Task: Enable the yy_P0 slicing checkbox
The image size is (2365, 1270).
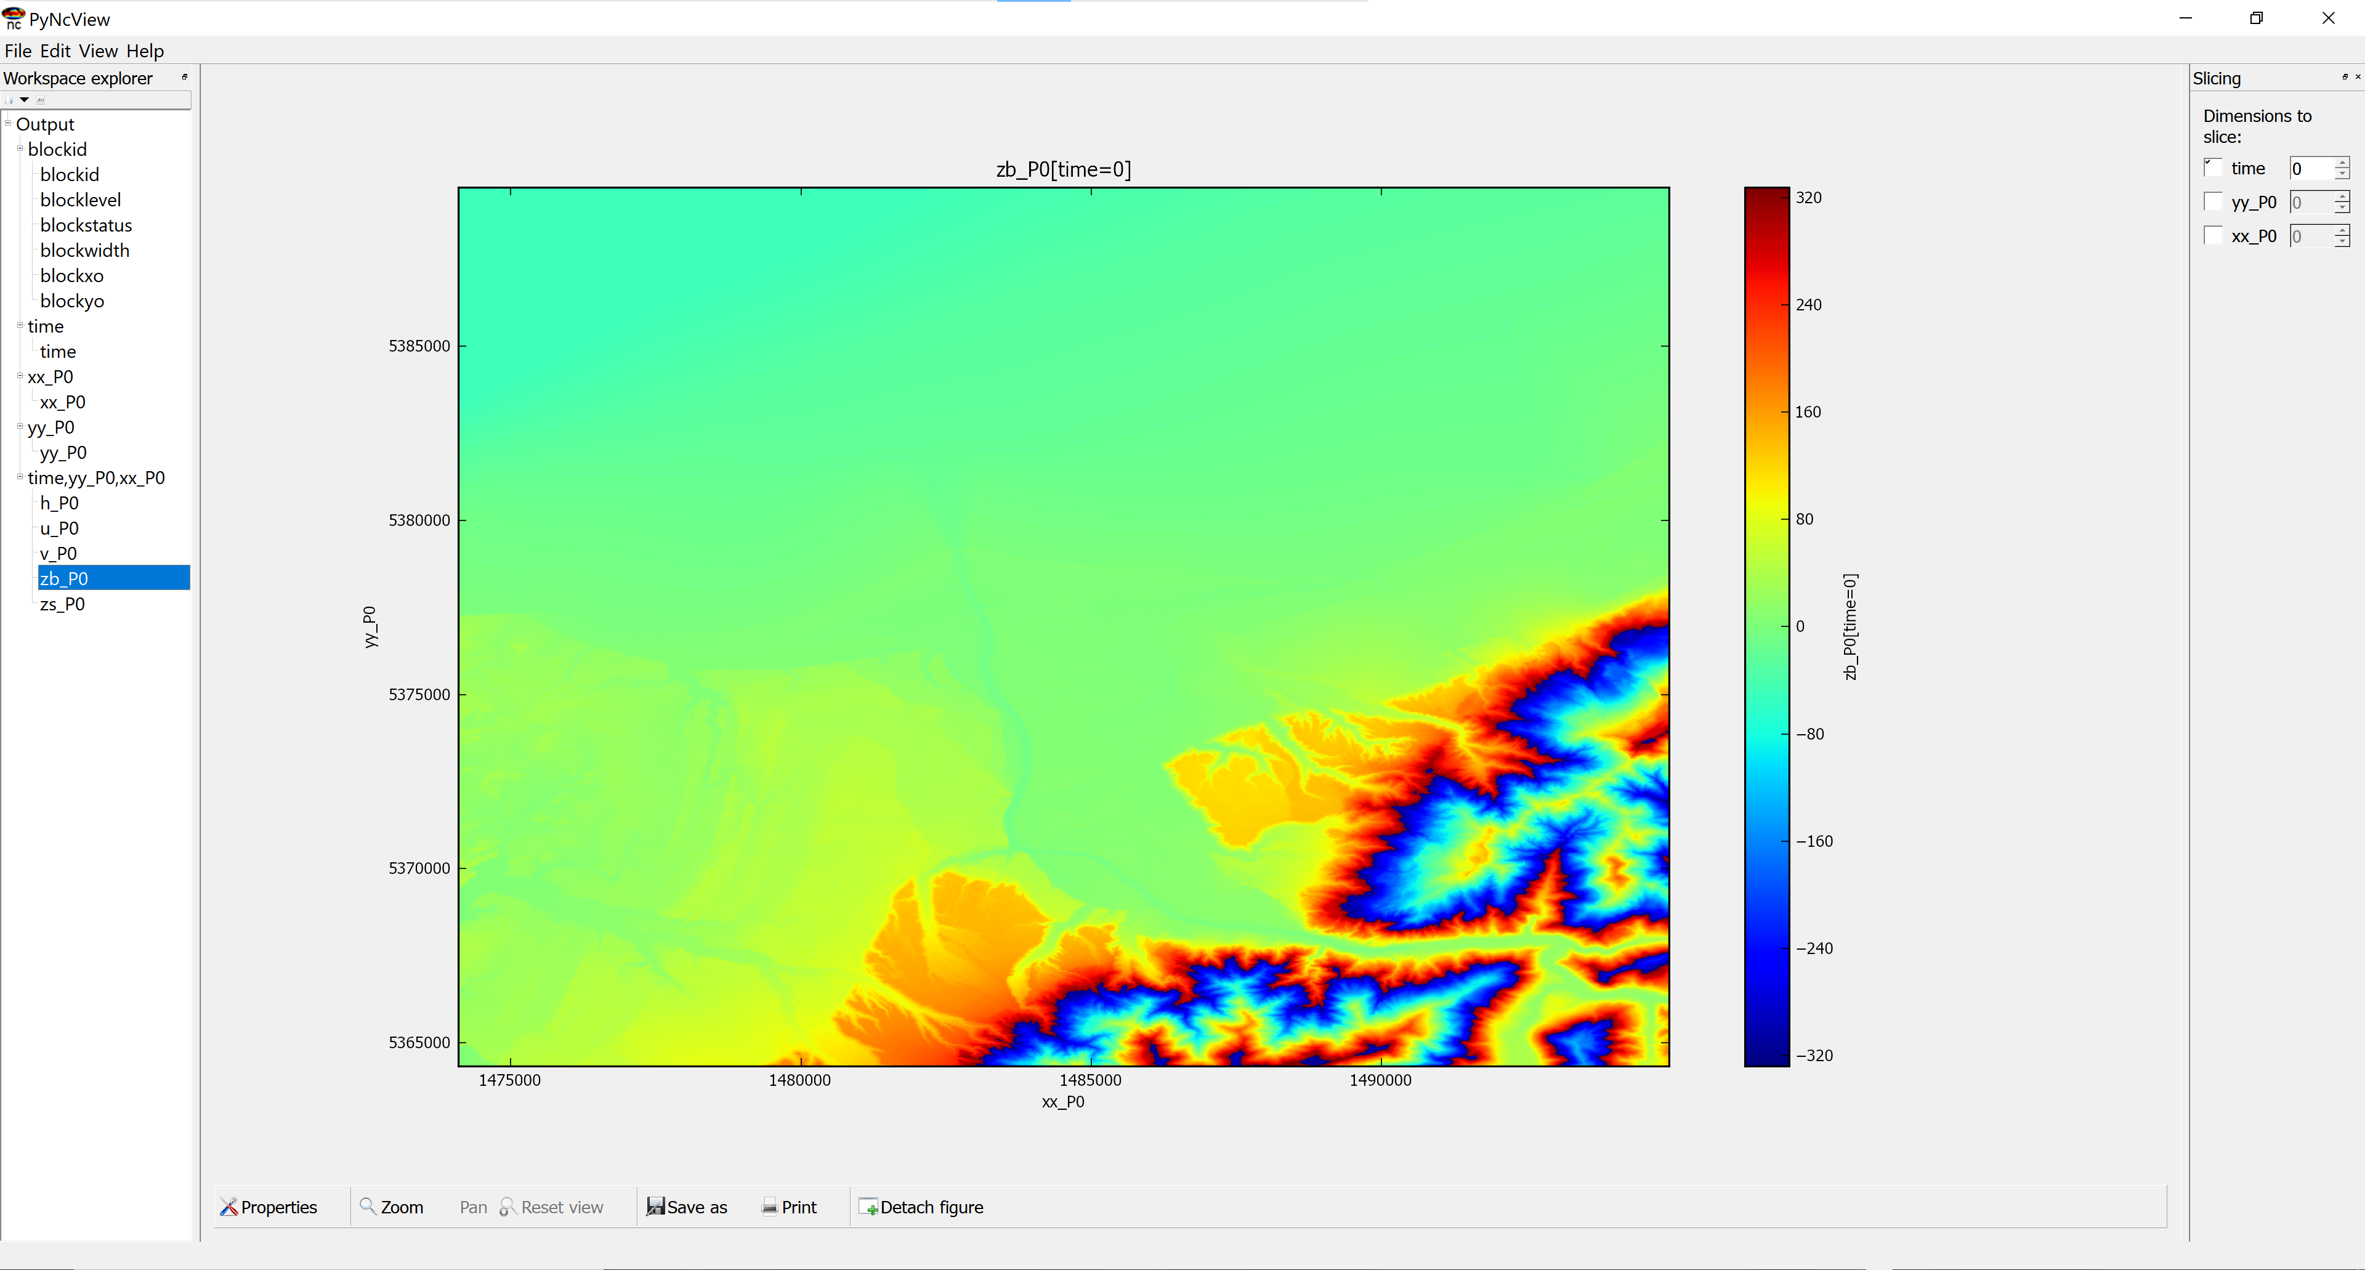Action: (2213, 202)
